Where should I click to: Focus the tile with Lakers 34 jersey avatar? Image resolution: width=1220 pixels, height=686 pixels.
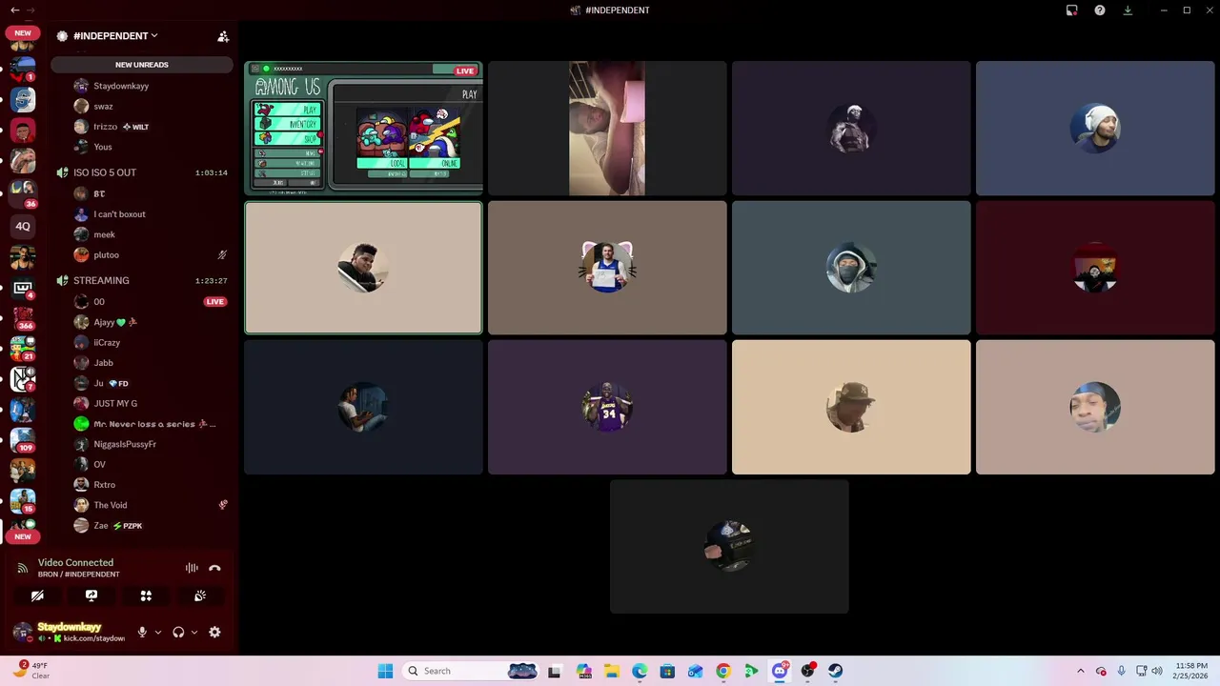click(607, 407)
